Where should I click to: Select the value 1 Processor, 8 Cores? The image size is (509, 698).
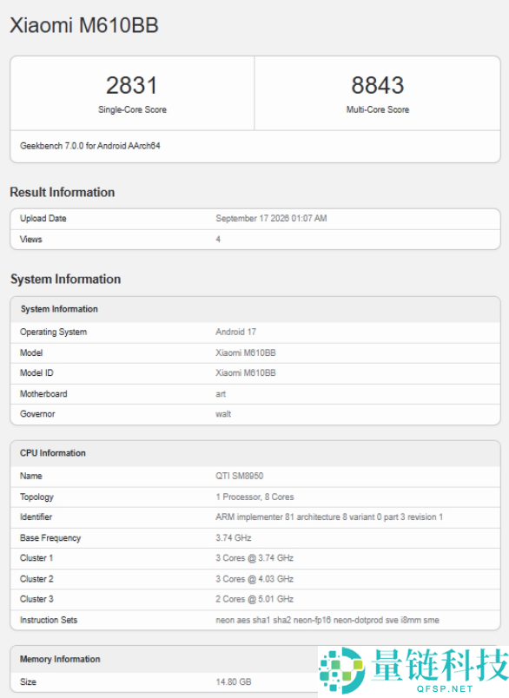[254, 497]
